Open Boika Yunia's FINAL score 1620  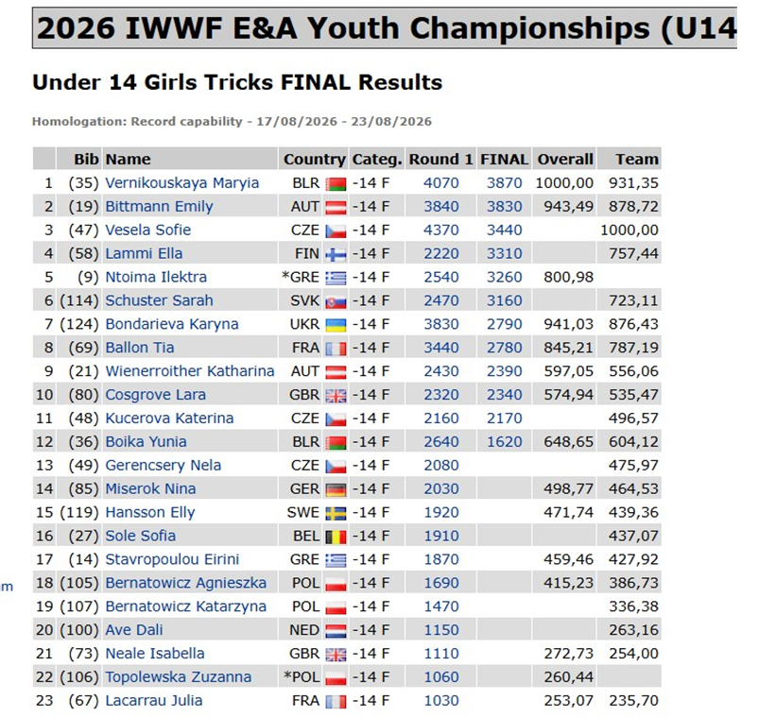(505, 442)
